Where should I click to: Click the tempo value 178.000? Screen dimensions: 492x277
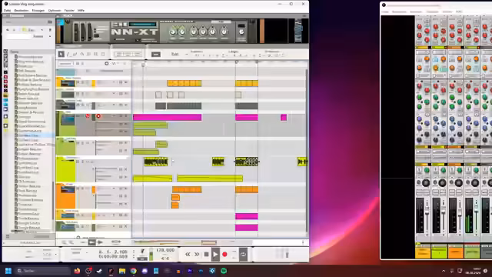165,250
